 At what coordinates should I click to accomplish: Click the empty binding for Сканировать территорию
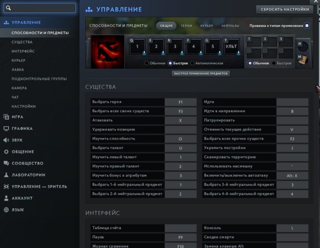pyautogui.click(x=292, y=157)
